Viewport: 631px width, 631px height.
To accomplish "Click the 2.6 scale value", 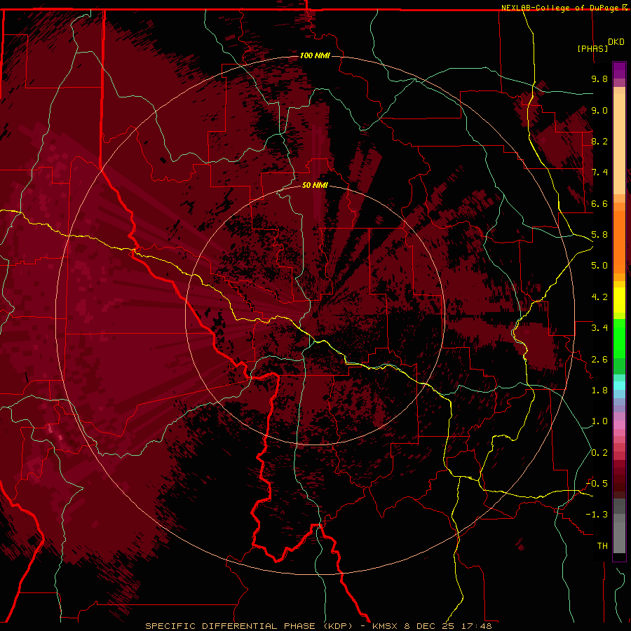I will pos(599,360).
